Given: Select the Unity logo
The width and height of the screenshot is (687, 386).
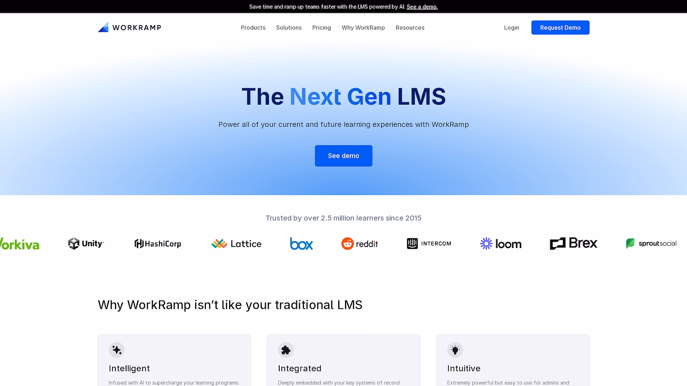Looking at the screenshot, I should pyautogui.click(x=86, y=244).
